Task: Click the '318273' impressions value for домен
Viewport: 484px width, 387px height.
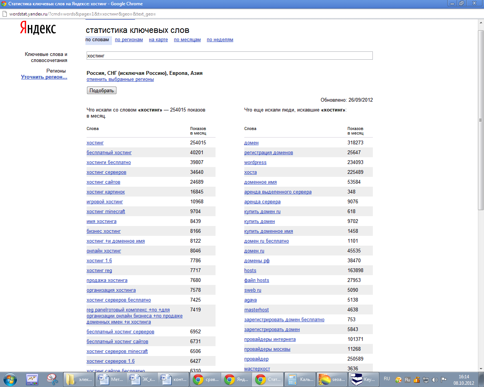Action: click(355, 143)
